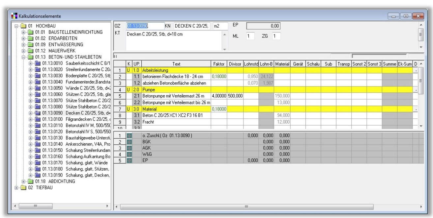Viewport: 433px width, 218px height.
Task: Click folder icon of 02 TIEFBAU
Action: tap(23, 188)
